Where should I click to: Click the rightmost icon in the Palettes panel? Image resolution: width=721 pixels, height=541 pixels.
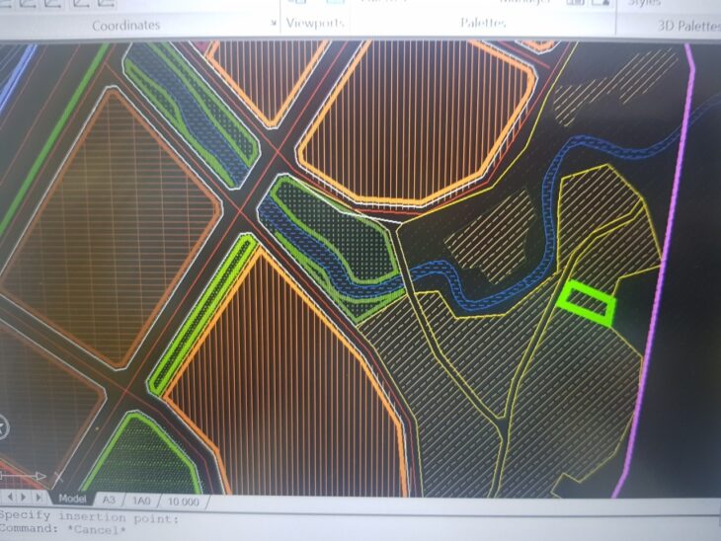(x=599, y=3)
